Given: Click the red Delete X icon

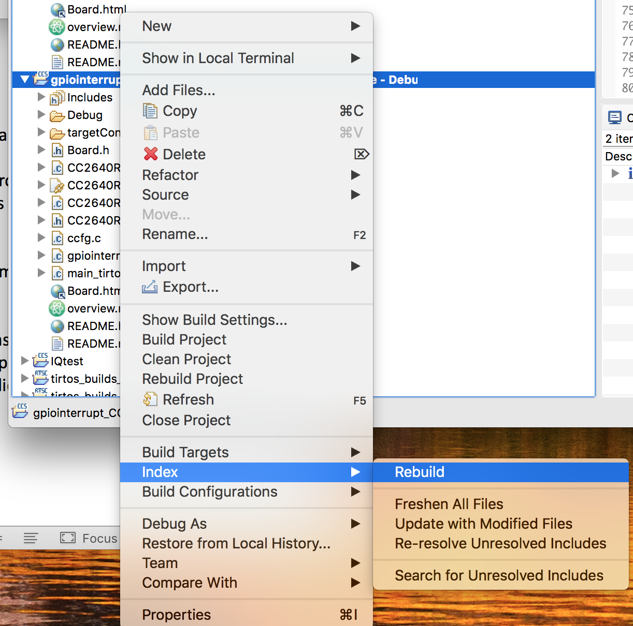Looking at the screenshot, I should pyautogui.click(x=150, y=154).
